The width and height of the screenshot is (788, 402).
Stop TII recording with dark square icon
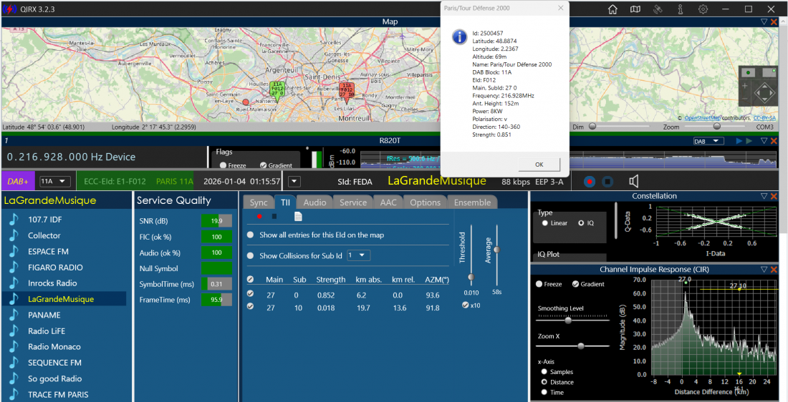(274, 216)
